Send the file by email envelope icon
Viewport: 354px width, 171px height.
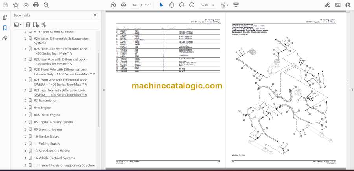pos(338,5)
